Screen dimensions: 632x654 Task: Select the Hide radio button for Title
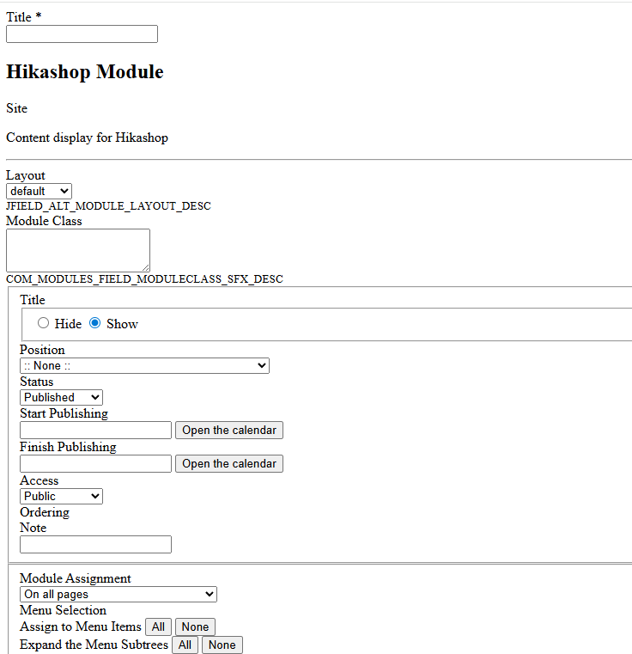coord(43,323)
